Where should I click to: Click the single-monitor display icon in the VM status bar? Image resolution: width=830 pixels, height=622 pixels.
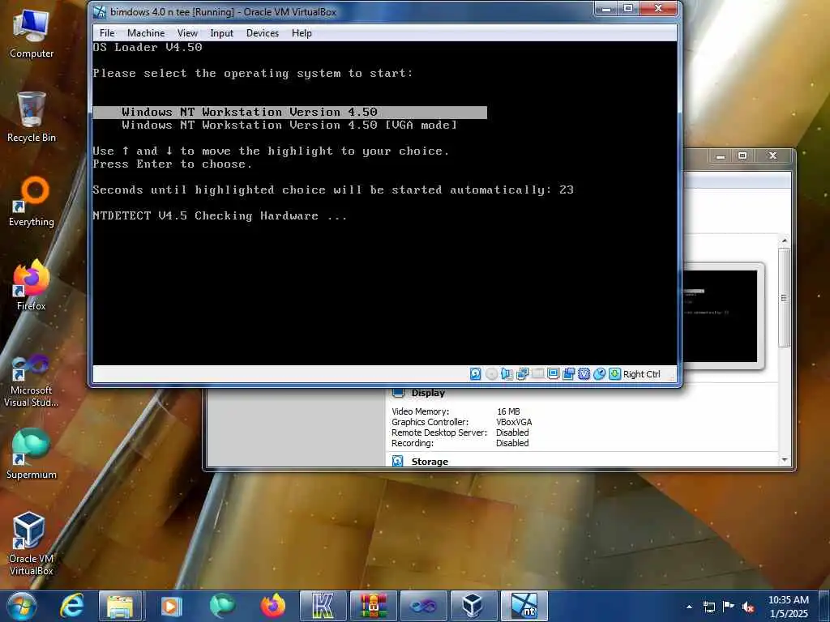(553, 374)
